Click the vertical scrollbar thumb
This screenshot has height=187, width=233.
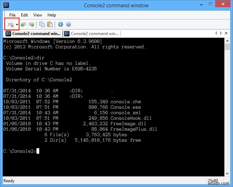(227, 47)
